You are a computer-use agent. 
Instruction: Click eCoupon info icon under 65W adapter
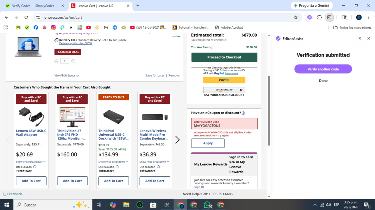pyautogui.click(x=35, y=167)
